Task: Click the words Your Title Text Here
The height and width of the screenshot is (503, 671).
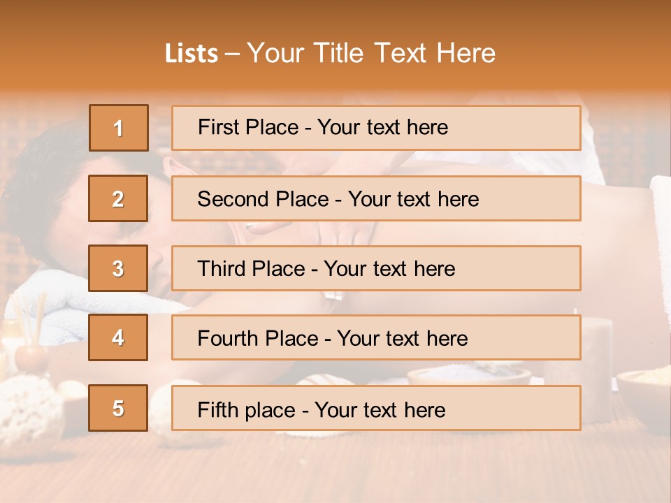Action: coord(370,53)
